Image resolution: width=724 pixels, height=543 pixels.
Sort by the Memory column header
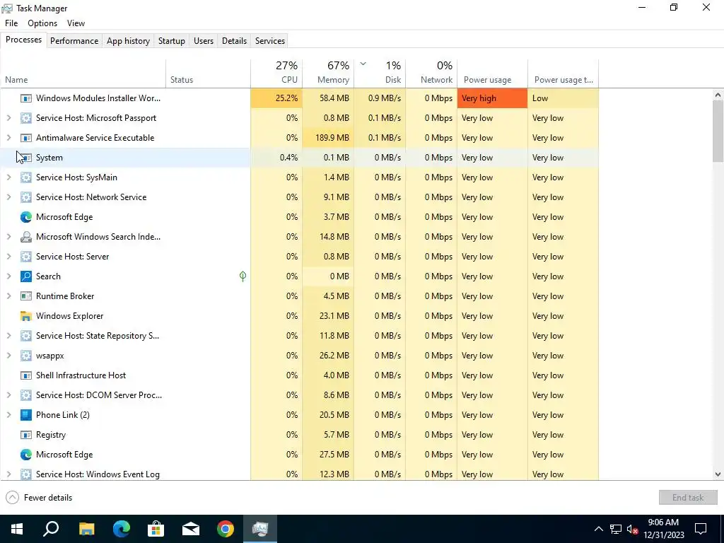[x=328, y=73]
